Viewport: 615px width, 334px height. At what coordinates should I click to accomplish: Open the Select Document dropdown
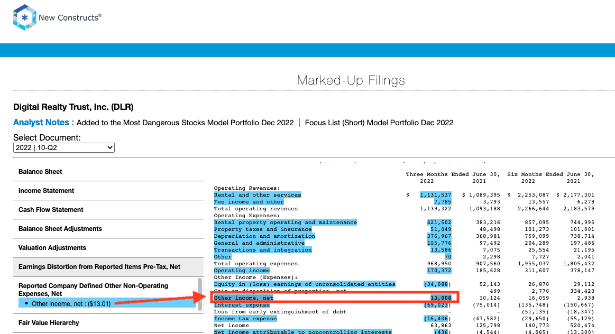[64, 148]
